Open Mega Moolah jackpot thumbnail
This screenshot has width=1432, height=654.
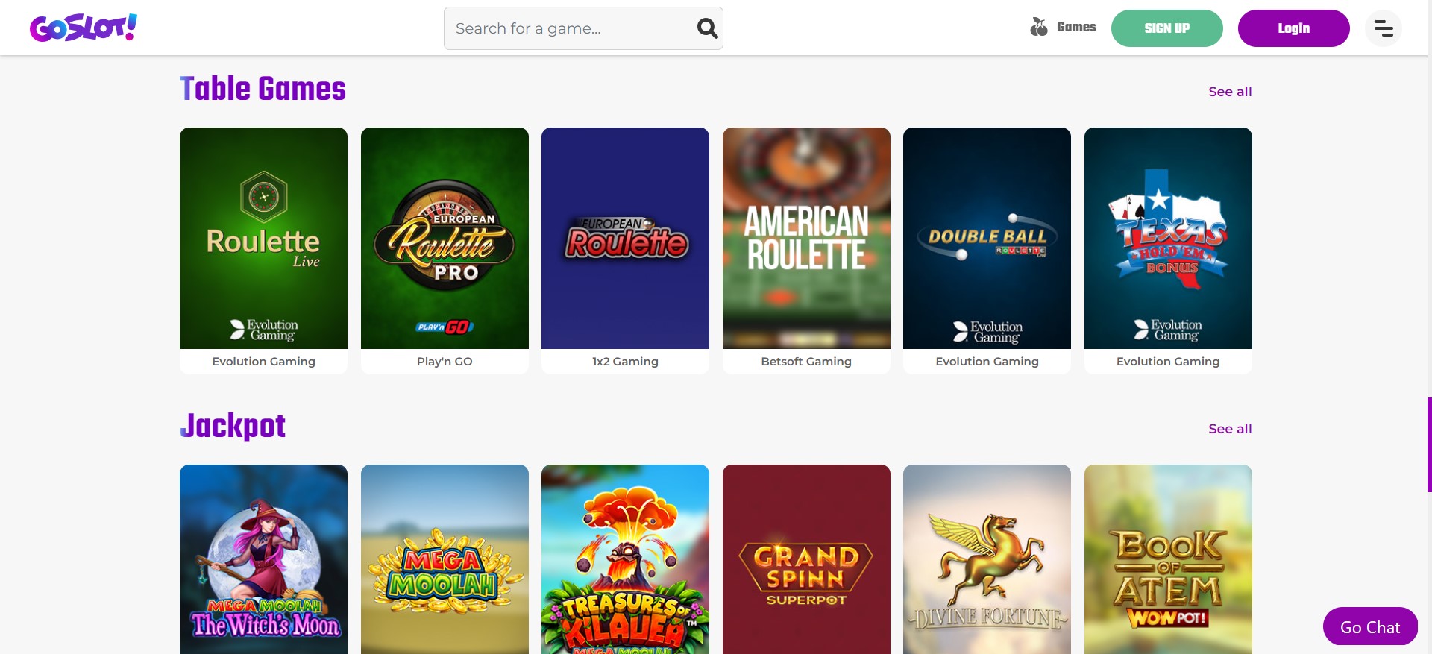tap(445, 559)
